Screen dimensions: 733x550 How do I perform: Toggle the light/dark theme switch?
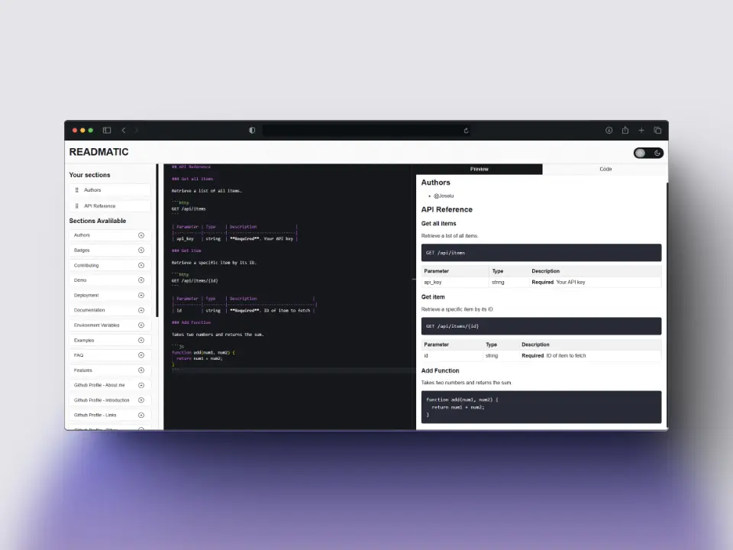648,153
